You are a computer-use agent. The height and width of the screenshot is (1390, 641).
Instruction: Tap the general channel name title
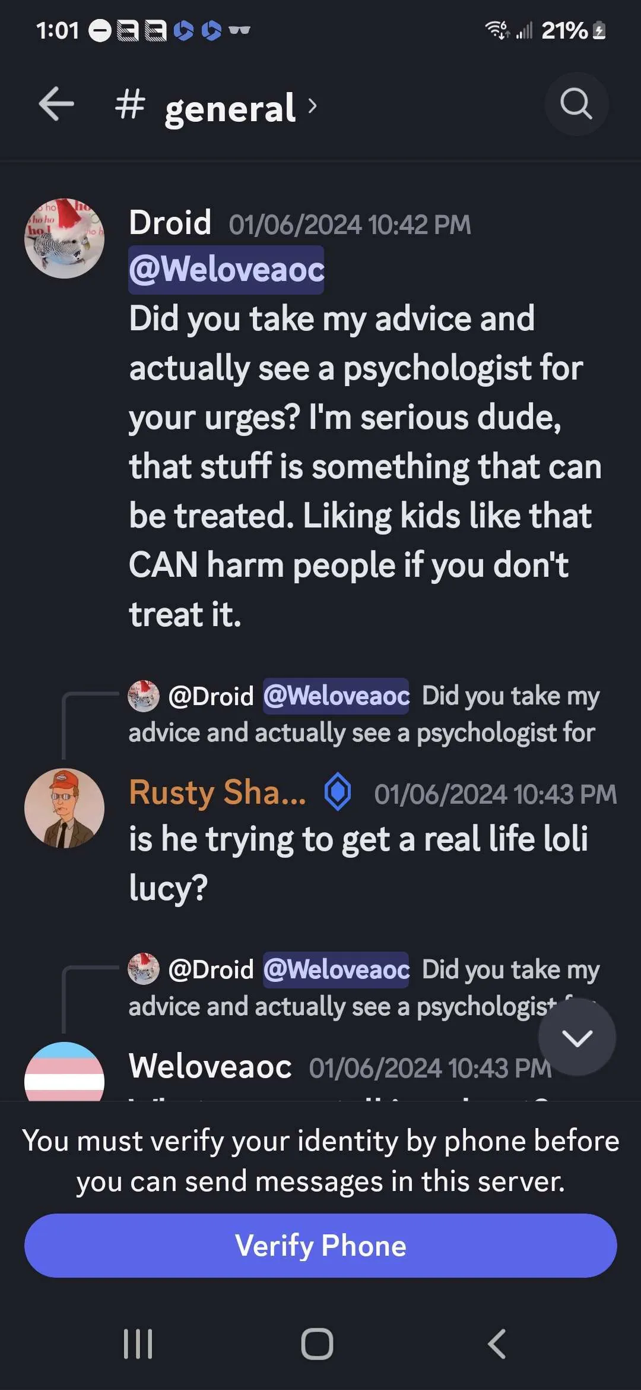pyautogui.click(x=230, y=108)
